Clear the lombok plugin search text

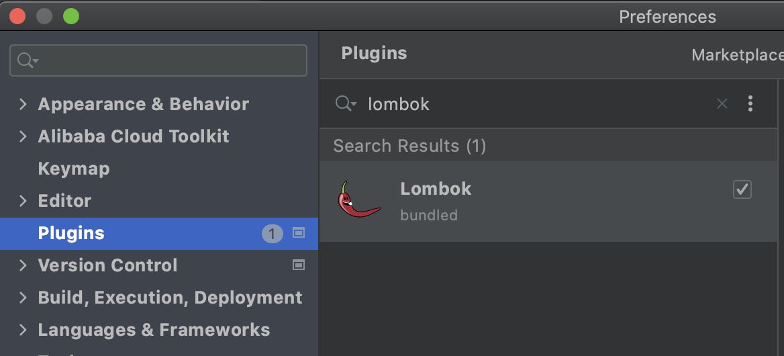click(722, 103)
